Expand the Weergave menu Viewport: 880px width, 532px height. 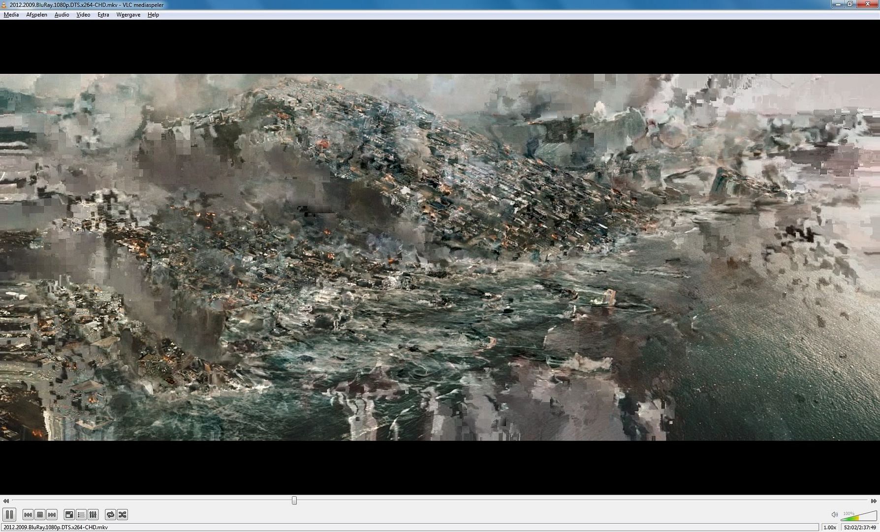click(128, 15)
